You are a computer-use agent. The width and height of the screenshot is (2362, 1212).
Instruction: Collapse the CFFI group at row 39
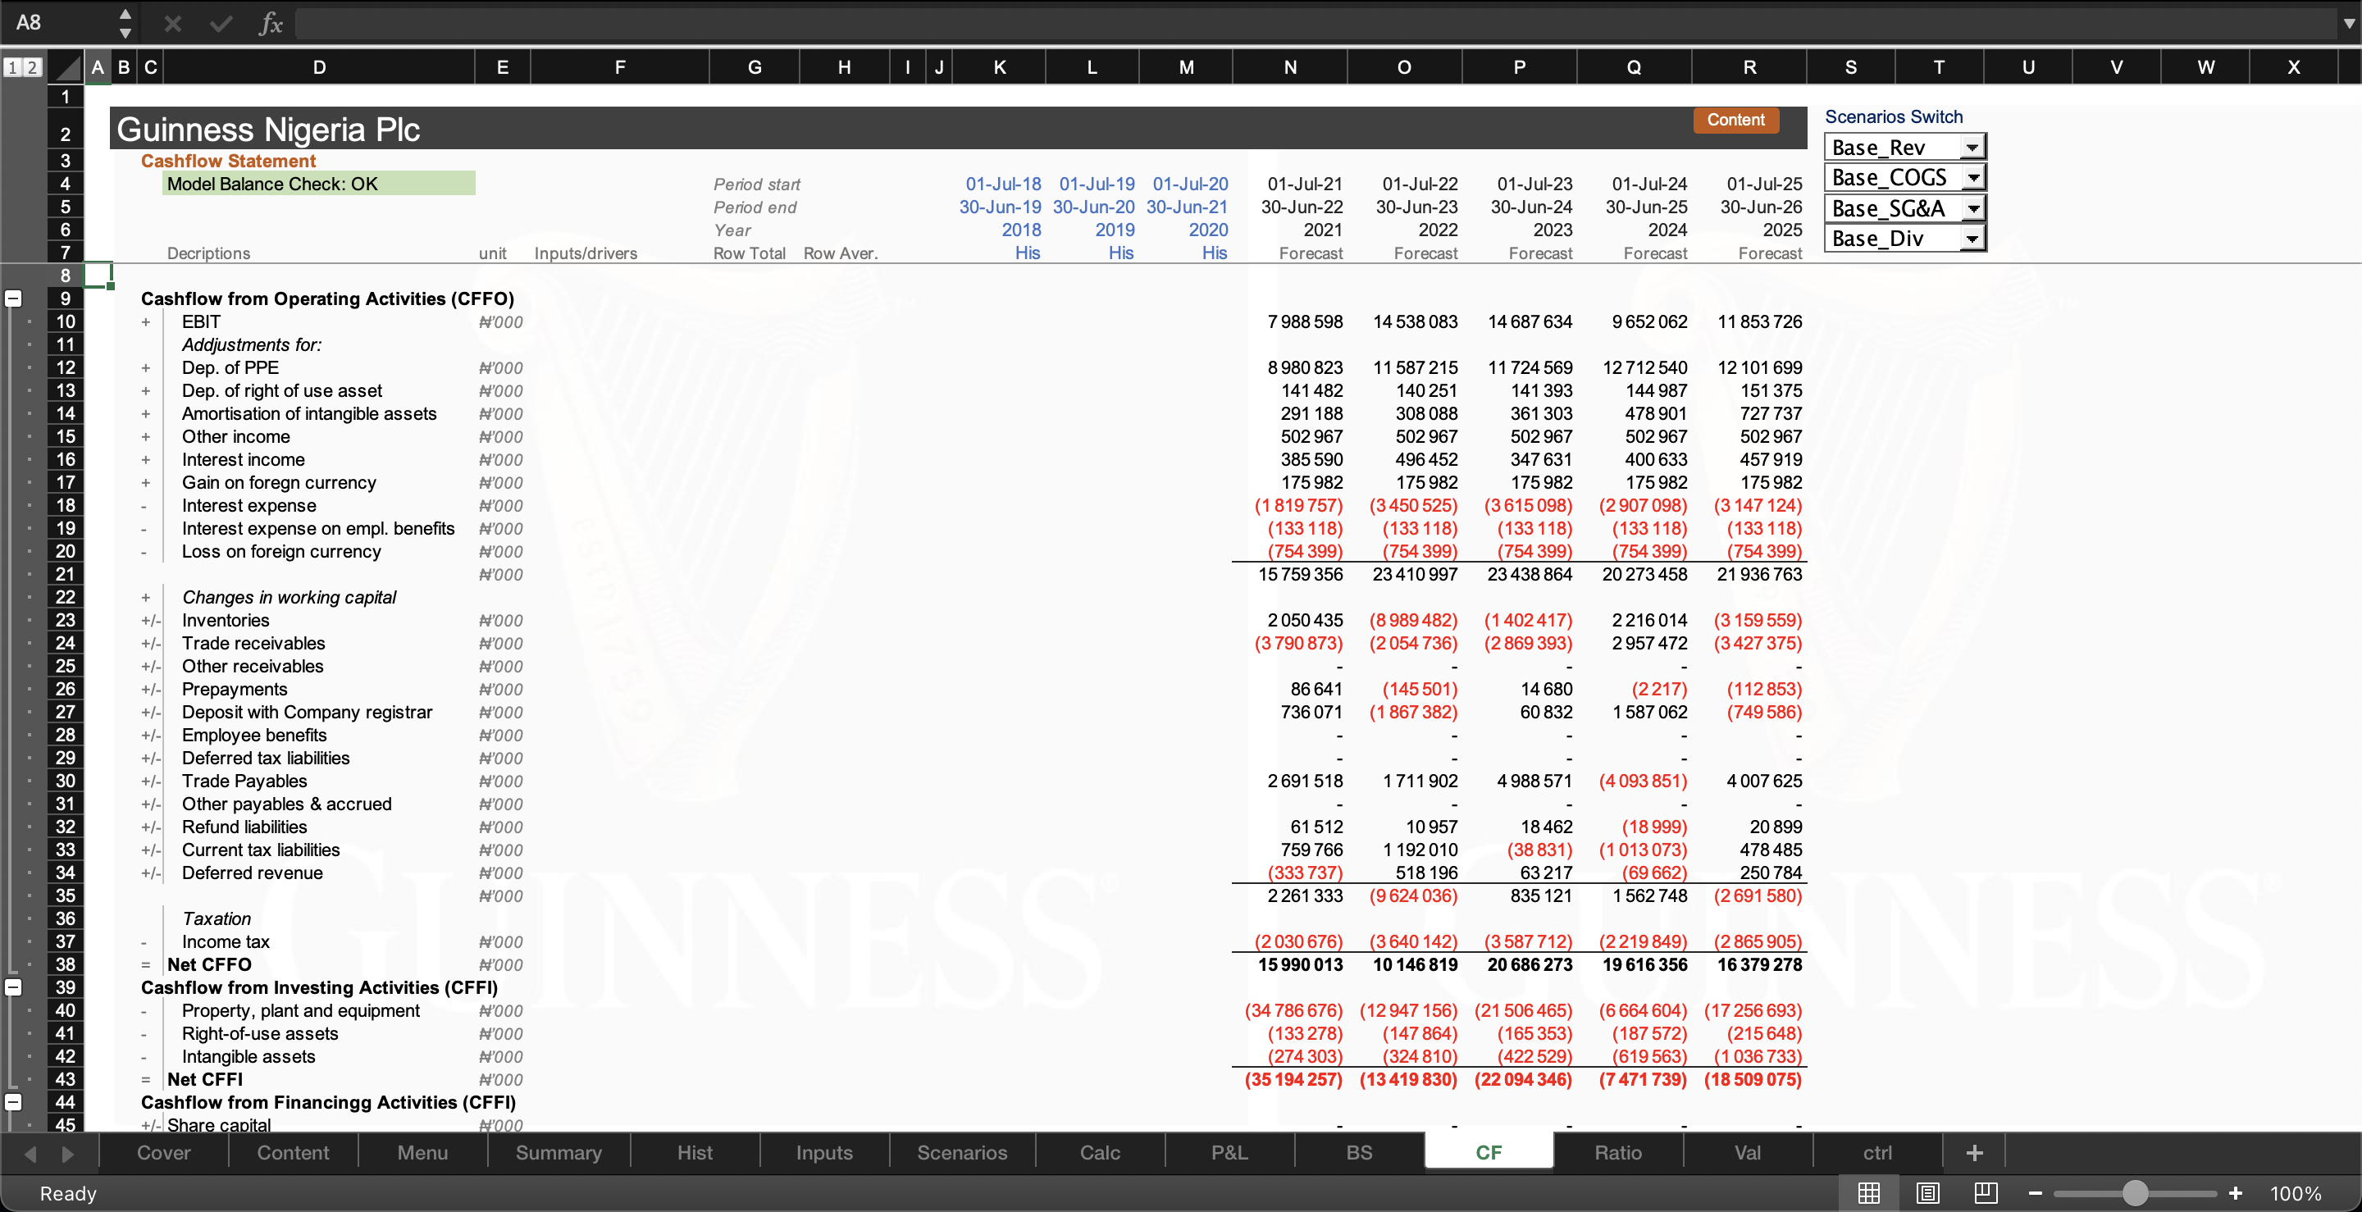13,987
